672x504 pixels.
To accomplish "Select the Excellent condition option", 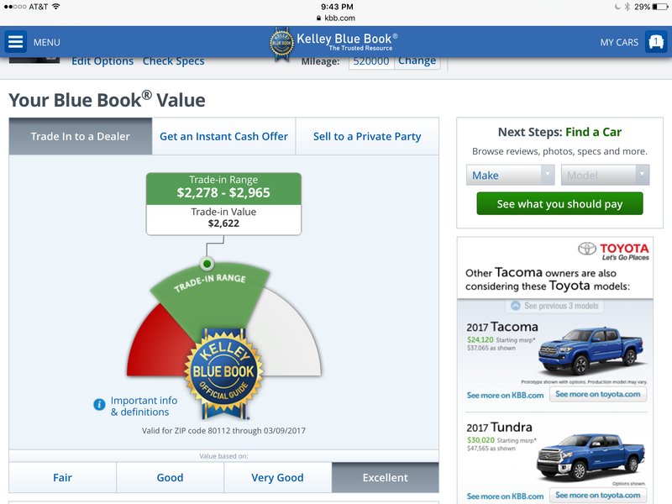I will [386, 477].
